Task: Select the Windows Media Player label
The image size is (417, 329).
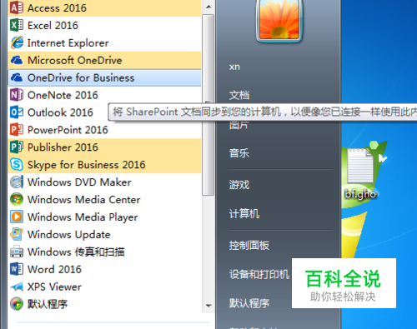Action: 83,217
